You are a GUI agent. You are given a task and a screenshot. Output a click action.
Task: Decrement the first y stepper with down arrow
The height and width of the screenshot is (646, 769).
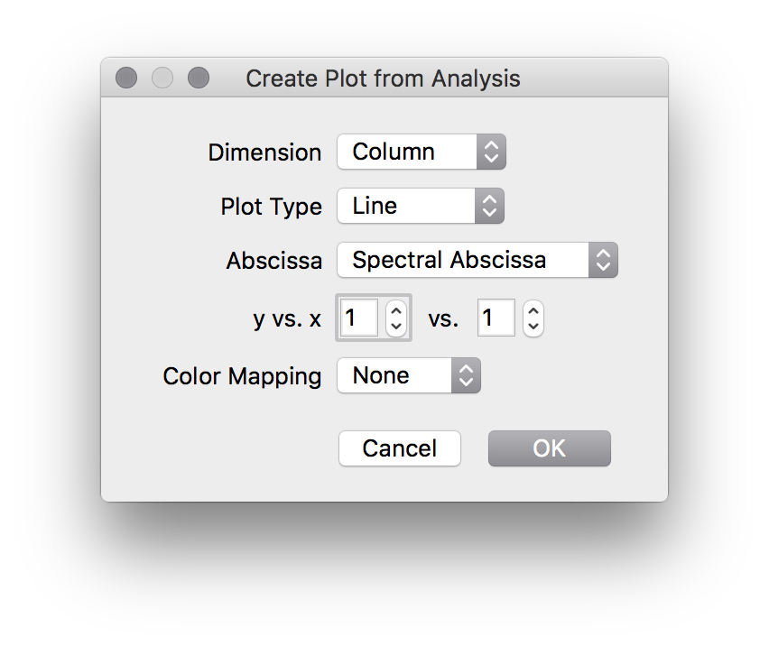coord(395,326)
